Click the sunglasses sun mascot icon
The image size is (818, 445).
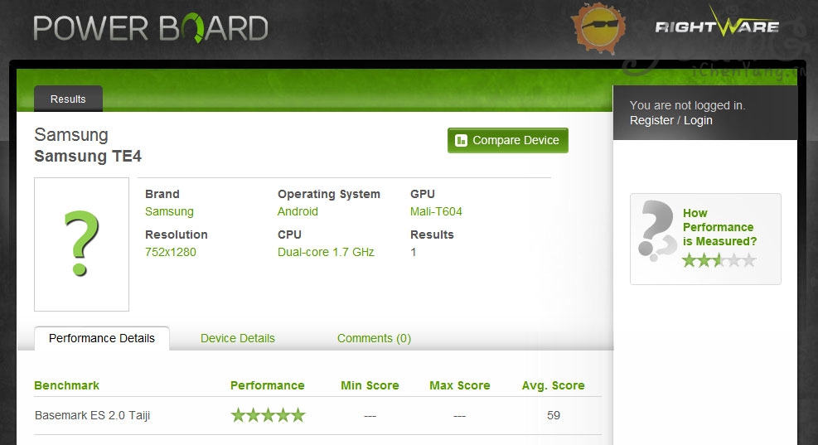point(599,27)
